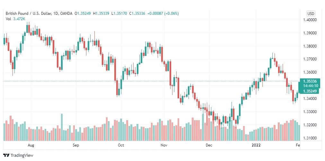This screenshot has width=325, height=161.
Task: Click the 1.31000 price axis label
Action: coord(309,138)
